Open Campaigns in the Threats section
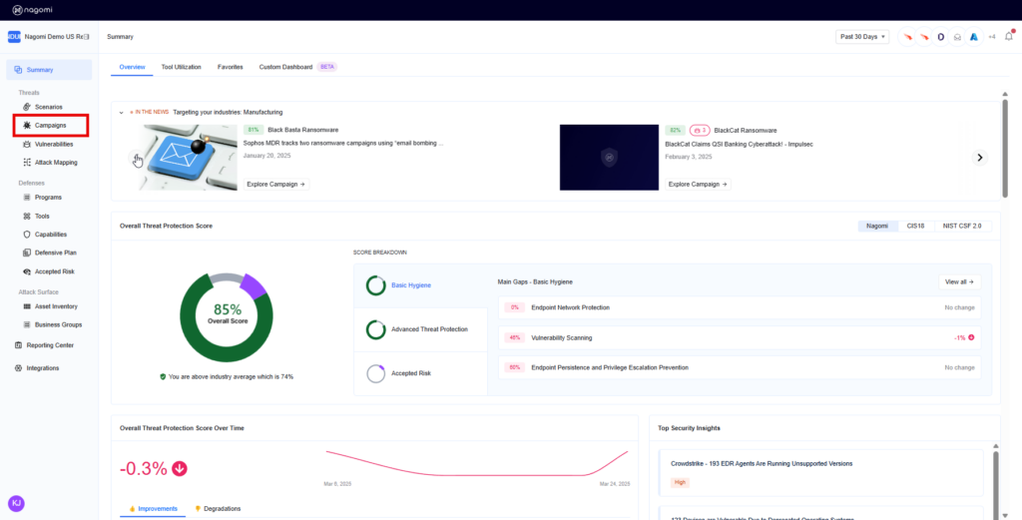This screenshot has height=520, width=1022. point(50,125)
